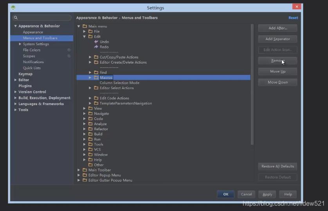Collapse the Main menu tree node
Image resolution: width=328 pixels, height=211 pixels.
coord(79,26)
